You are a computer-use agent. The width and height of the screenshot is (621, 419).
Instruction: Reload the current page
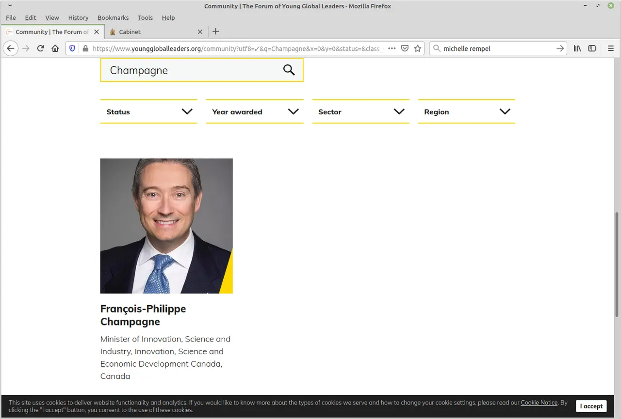coord(41,48)
